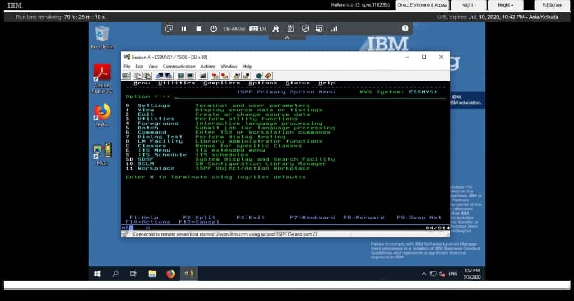Click the keys credentials icon in remote toolbar
This screenshot has width=574, height=301.
click(276, 29)
